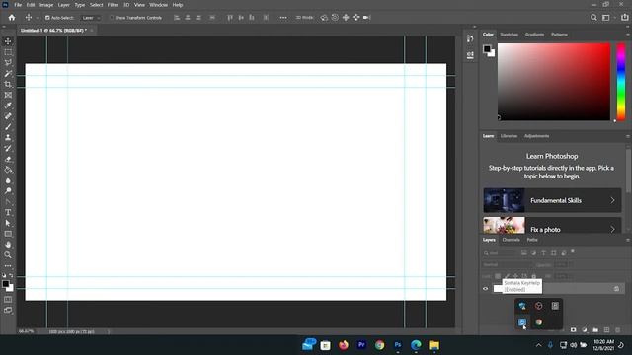Click inside the red color picker field

(x=554, y=82)
